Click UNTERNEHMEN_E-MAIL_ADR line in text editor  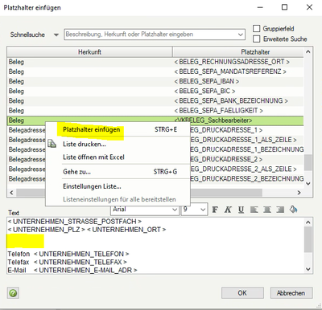coord(72,270)
